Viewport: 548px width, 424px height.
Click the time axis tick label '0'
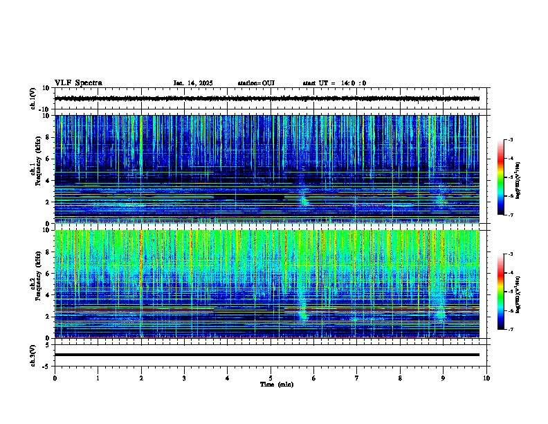[55, 378]
